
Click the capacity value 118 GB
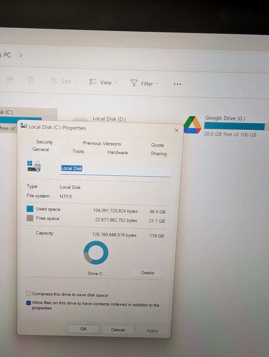point(157,236)
